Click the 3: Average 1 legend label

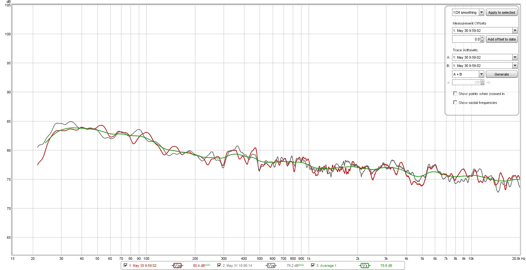point(326,266)
